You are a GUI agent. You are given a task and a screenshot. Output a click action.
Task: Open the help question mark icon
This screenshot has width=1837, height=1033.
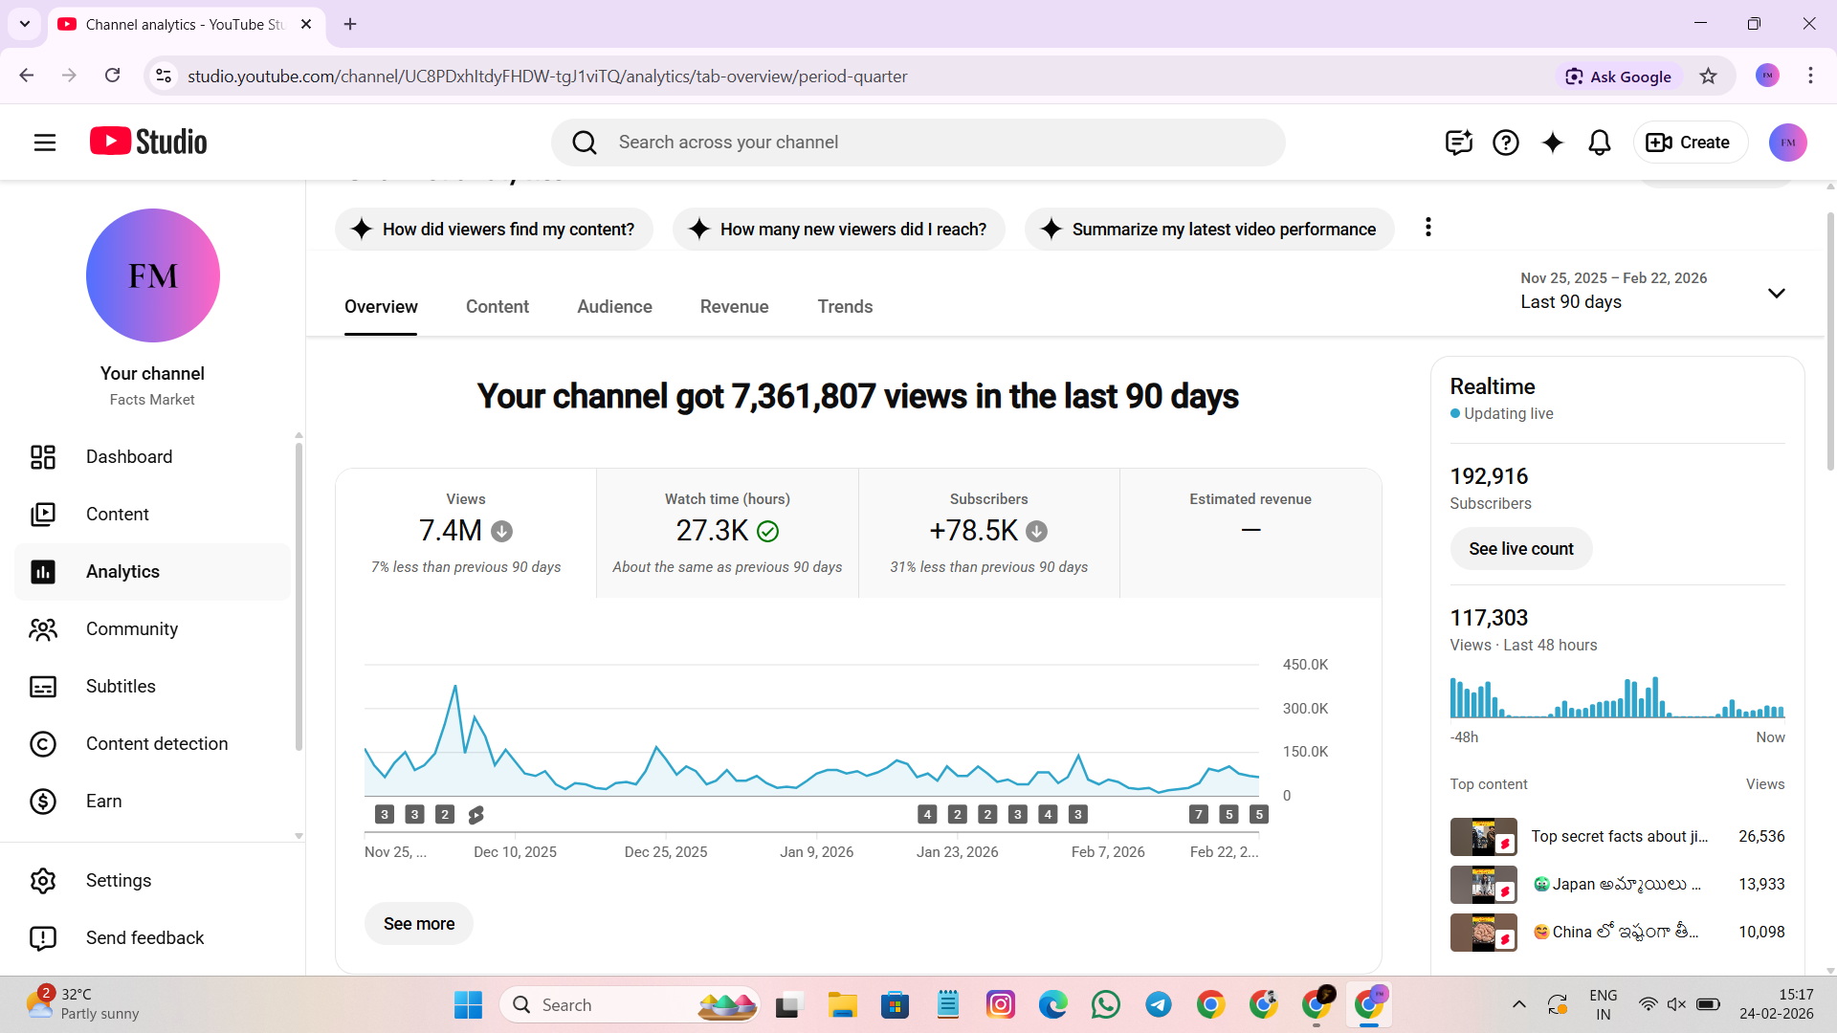click(x=1505, y=143)
